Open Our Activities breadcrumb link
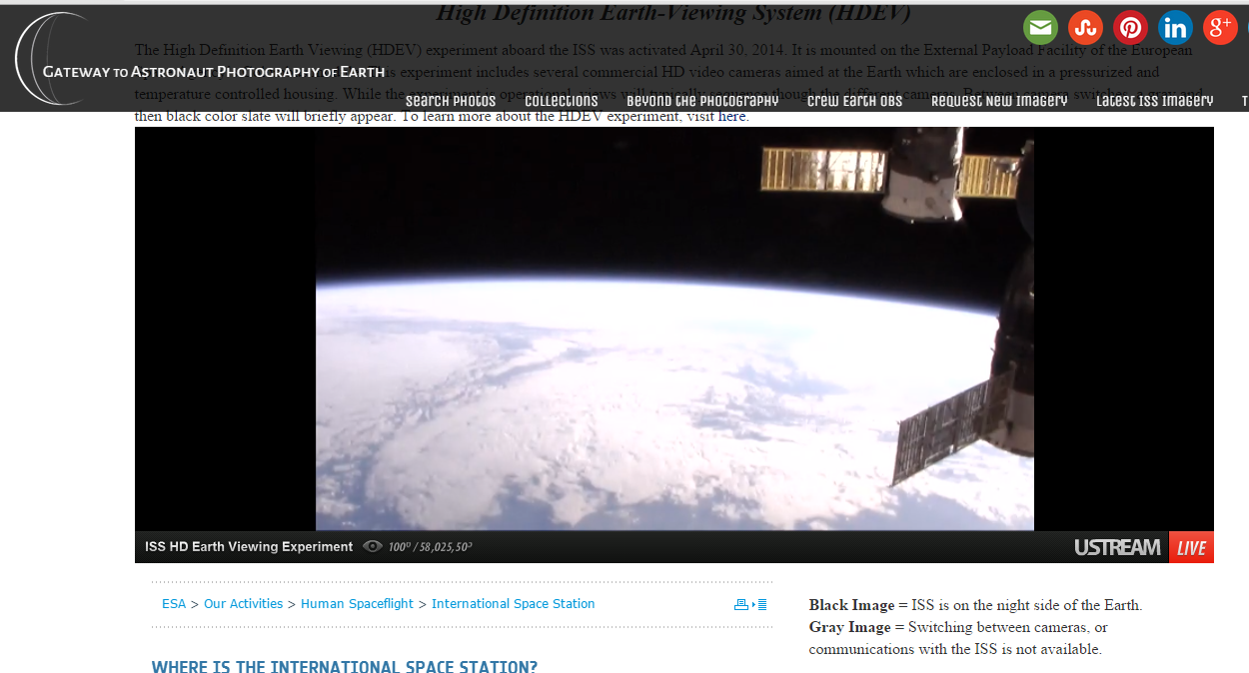Viewport: 1249px width, 673px height. (x=244, y=604)
